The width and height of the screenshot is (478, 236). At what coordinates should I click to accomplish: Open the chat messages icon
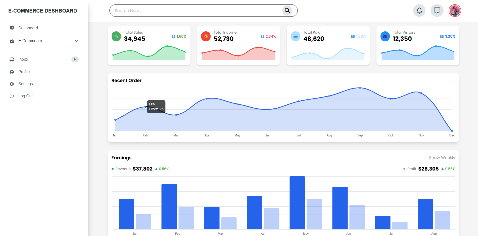pos(437,11)
